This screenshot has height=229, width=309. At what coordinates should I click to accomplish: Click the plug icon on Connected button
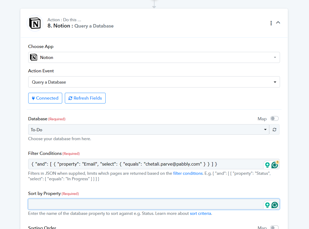tap(33, 98)
